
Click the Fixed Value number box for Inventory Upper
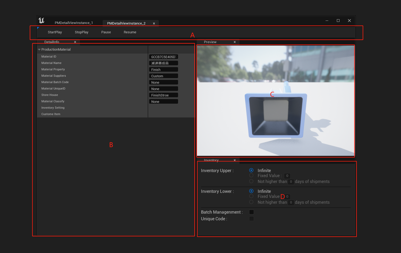click(287, 176)
